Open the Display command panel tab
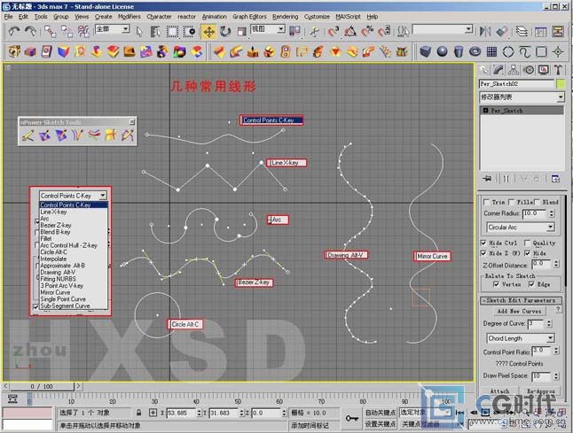 coord(544,70)
